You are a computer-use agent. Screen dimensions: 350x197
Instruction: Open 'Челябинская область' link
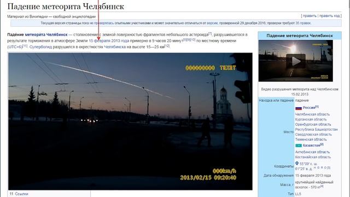click(x=312, y=114)
